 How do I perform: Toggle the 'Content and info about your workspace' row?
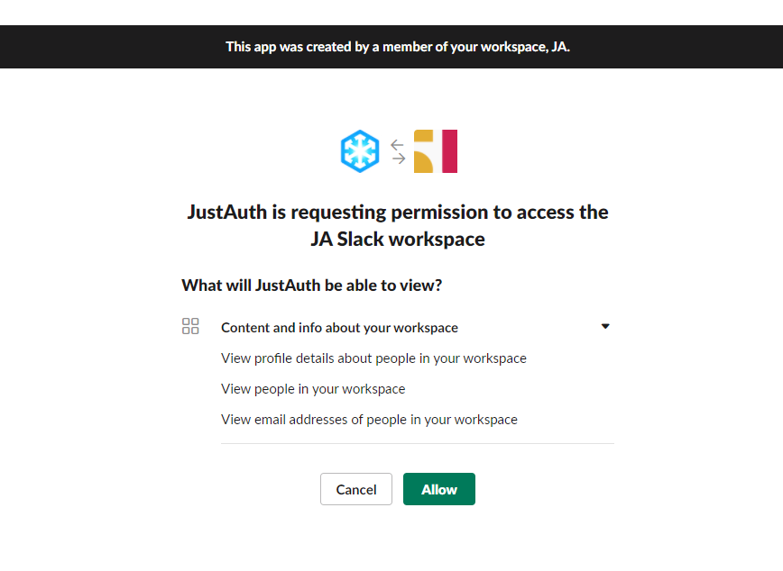tap(398, 327)
